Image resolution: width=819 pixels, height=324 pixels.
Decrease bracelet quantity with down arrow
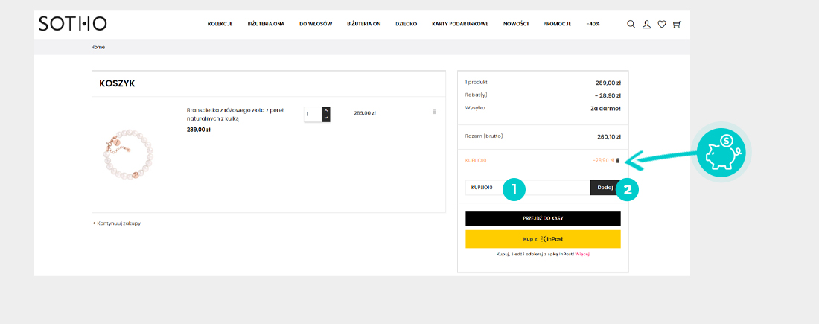point(325,118)
